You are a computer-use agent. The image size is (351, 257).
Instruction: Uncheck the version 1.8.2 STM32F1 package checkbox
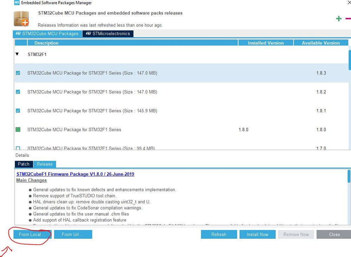pyautogui.click(x=18, y=92)
